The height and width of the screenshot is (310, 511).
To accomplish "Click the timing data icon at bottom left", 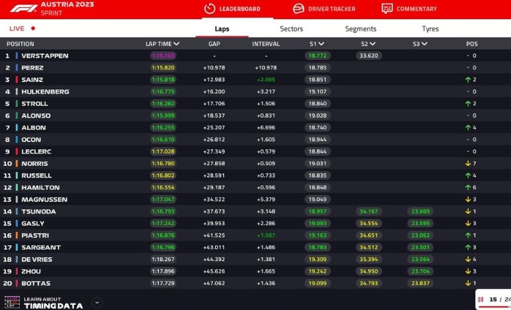I will [x=12, y=302].
